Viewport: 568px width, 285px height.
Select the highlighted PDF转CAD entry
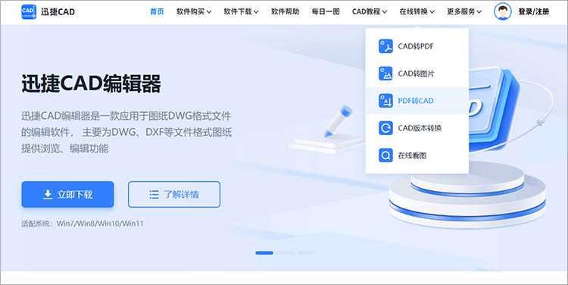417,101
